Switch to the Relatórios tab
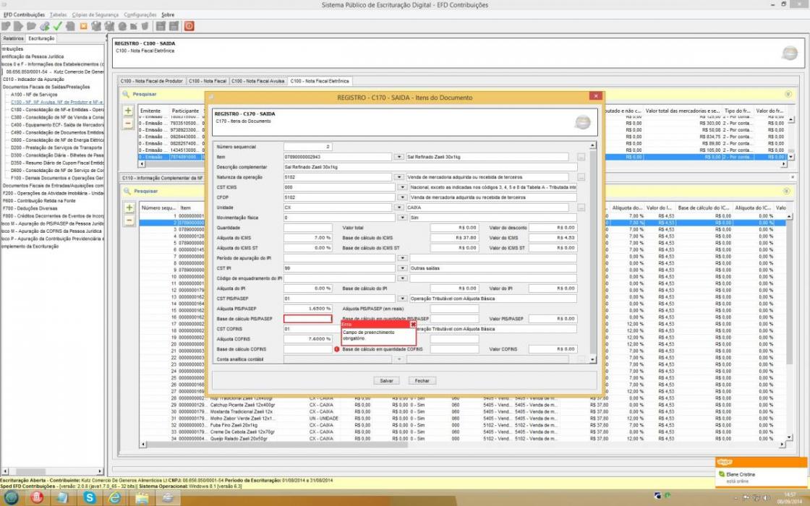 click(13, 39)
